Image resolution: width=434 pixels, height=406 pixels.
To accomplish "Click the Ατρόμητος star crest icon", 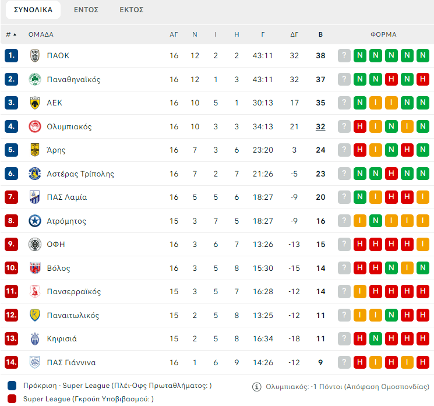I will [x=35, y=221].
